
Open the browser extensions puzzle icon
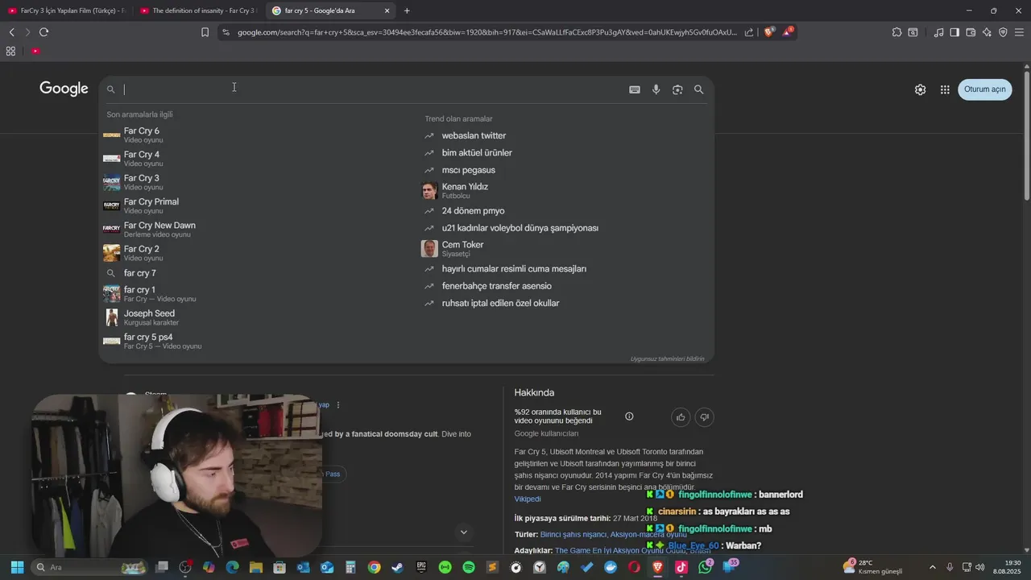point(896,32)
